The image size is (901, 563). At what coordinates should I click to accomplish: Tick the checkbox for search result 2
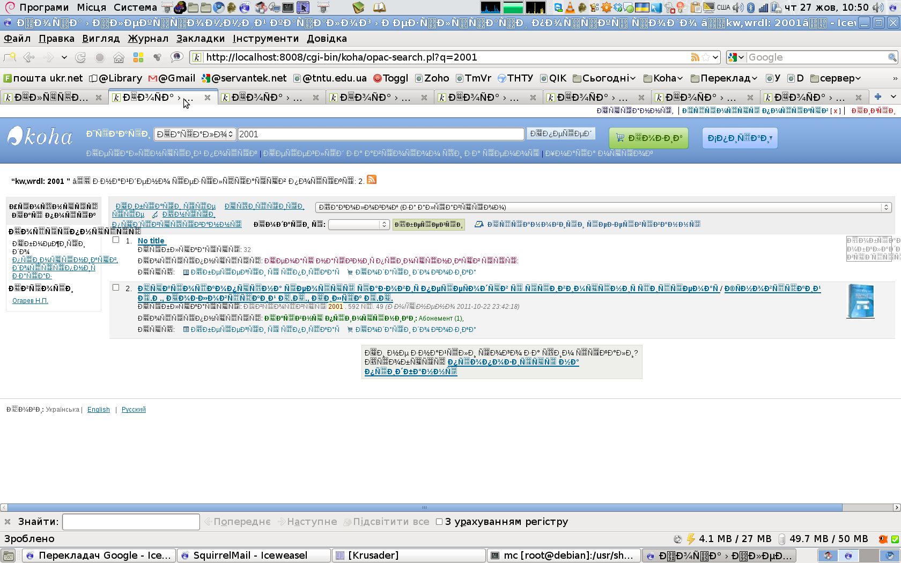click(116, 288)
